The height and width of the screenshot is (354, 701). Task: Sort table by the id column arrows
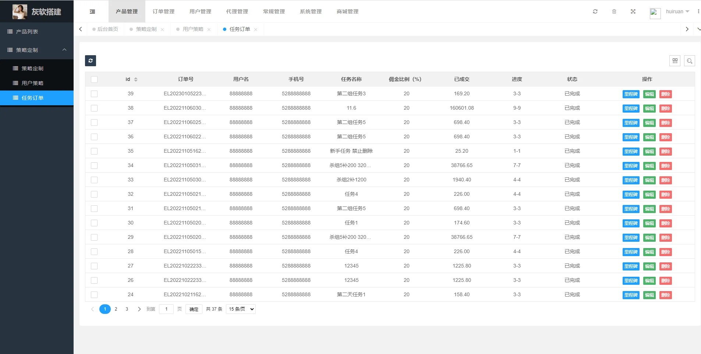coord(136,79)
